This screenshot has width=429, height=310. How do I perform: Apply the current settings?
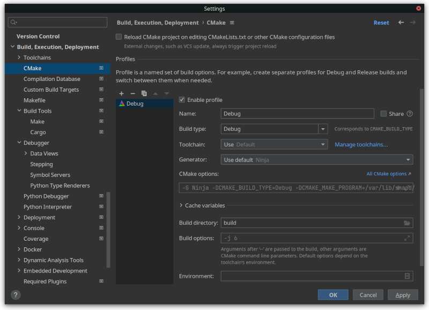(403, 294)
